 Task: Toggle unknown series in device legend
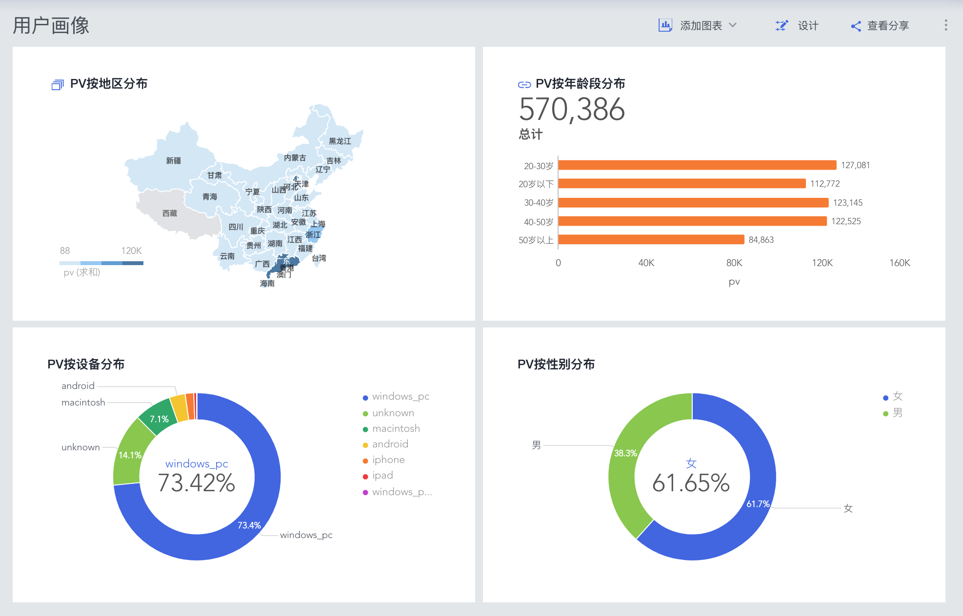click(393, 413)
